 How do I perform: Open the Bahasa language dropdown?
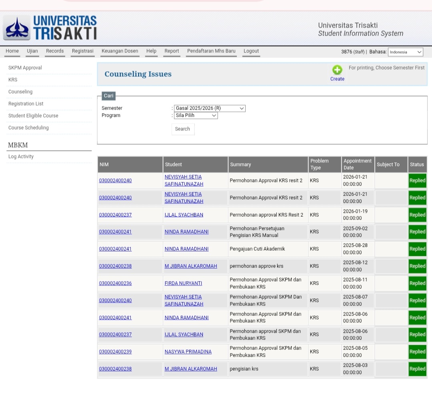click(x=405, y=52)
